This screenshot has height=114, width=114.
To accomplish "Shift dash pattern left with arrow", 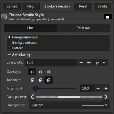I will tap(32, 97).
